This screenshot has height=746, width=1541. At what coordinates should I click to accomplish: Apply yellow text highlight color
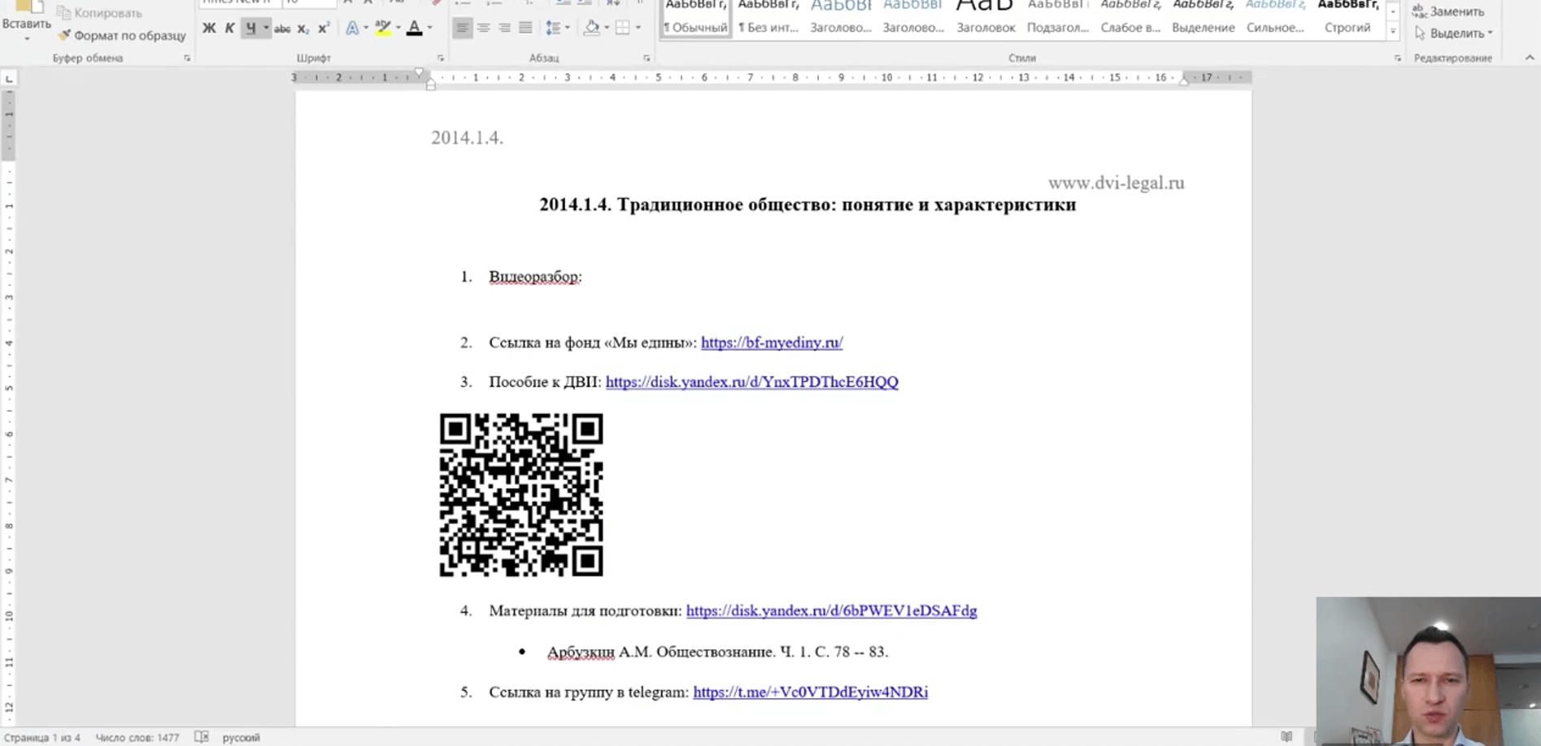pos(383,28)
